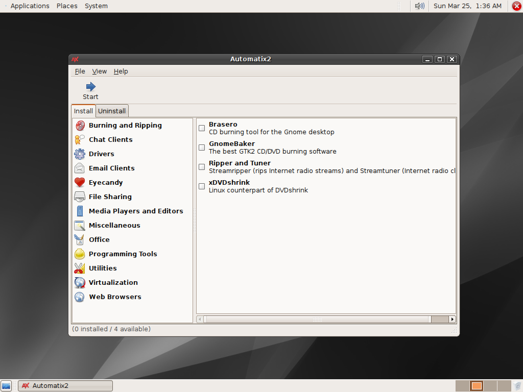Open the View menu
523x392 pixels.
click(100, 71)
